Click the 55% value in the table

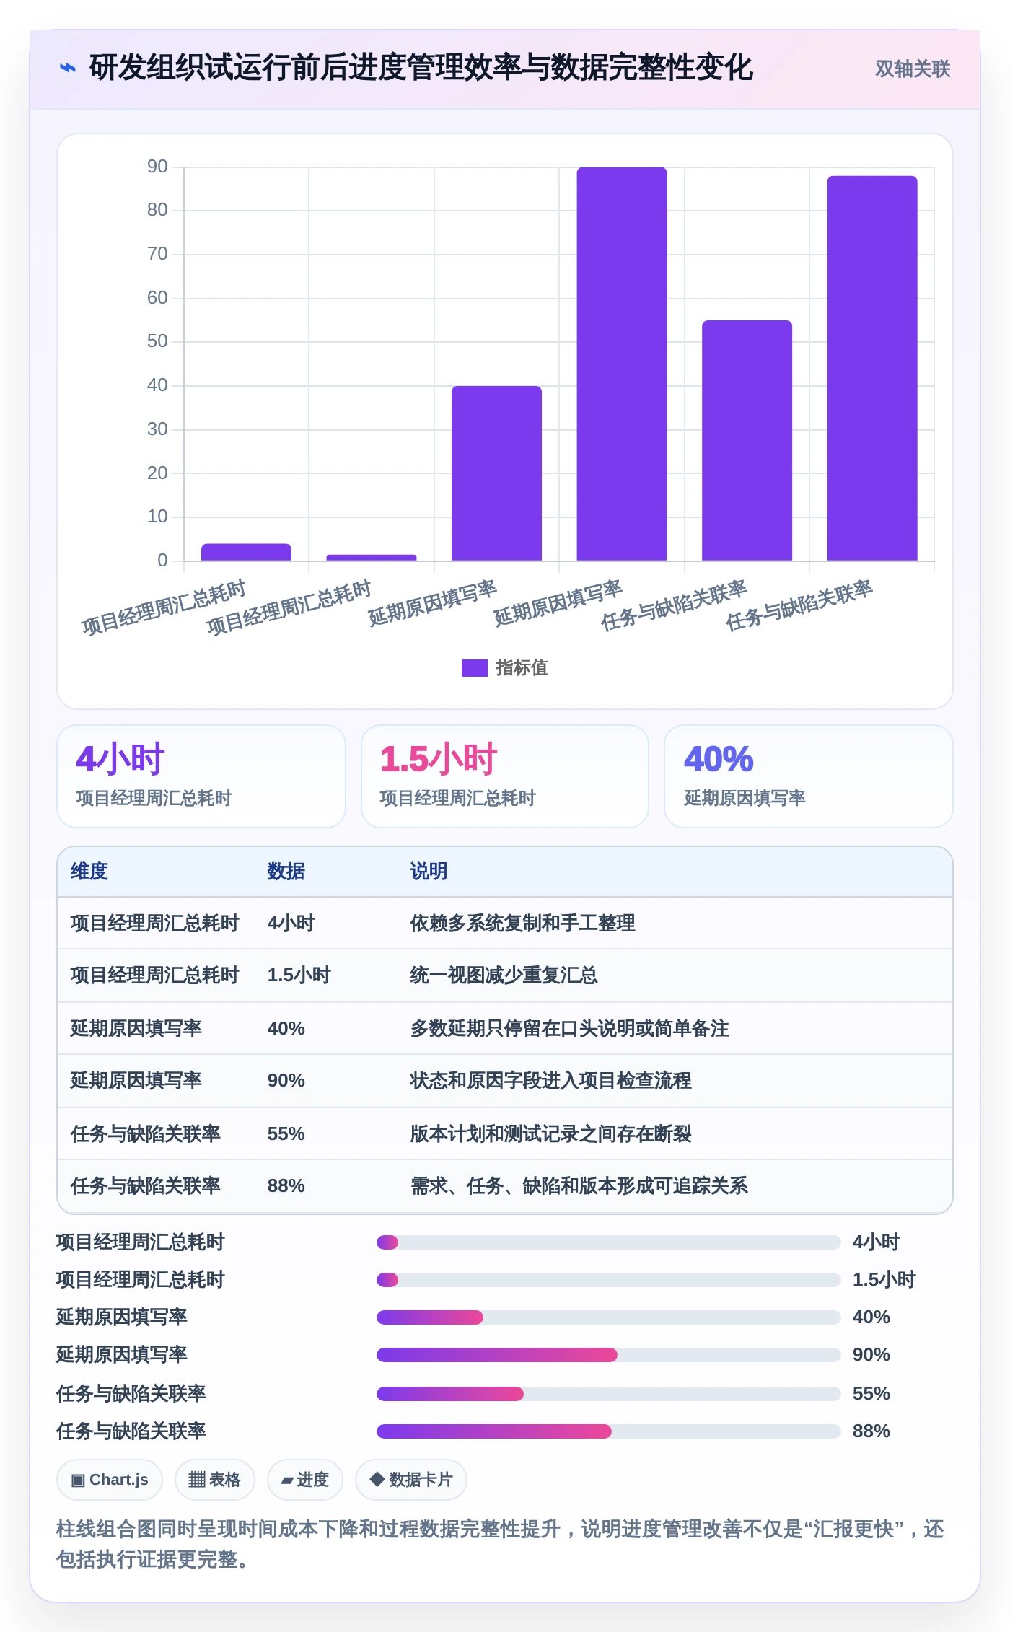click(286, 1133)
